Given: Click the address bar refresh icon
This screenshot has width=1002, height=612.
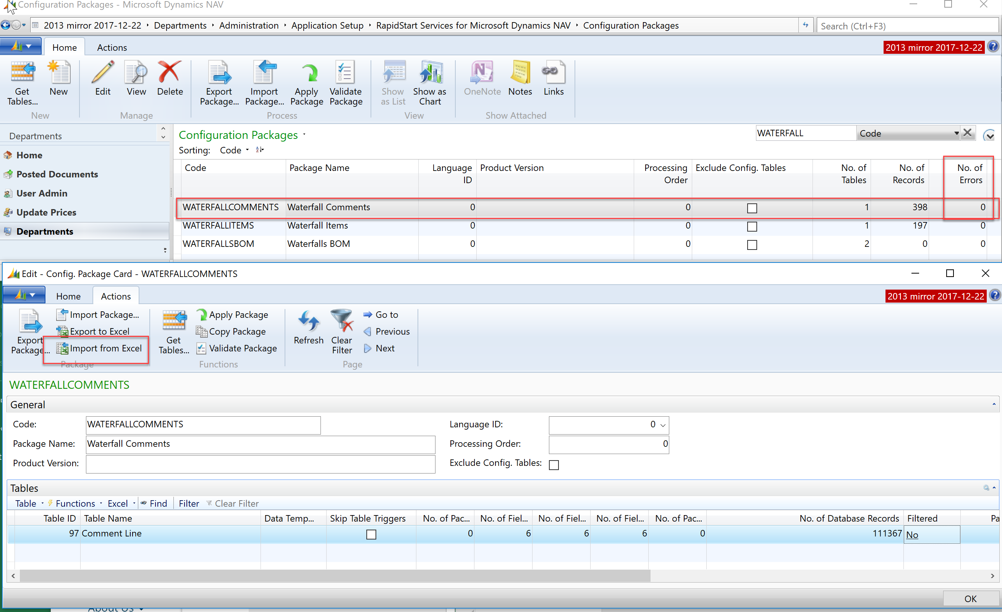Looking at the screenshot, I should click(806, 26).
